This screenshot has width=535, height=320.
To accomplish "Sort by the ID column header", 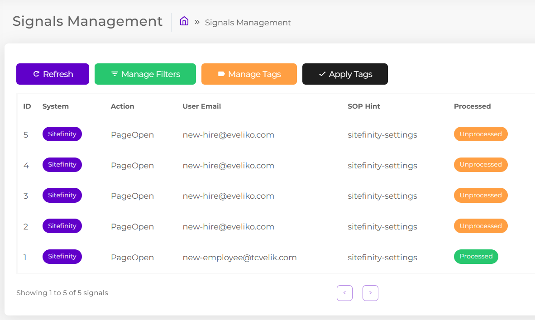I will click(27, 106).
